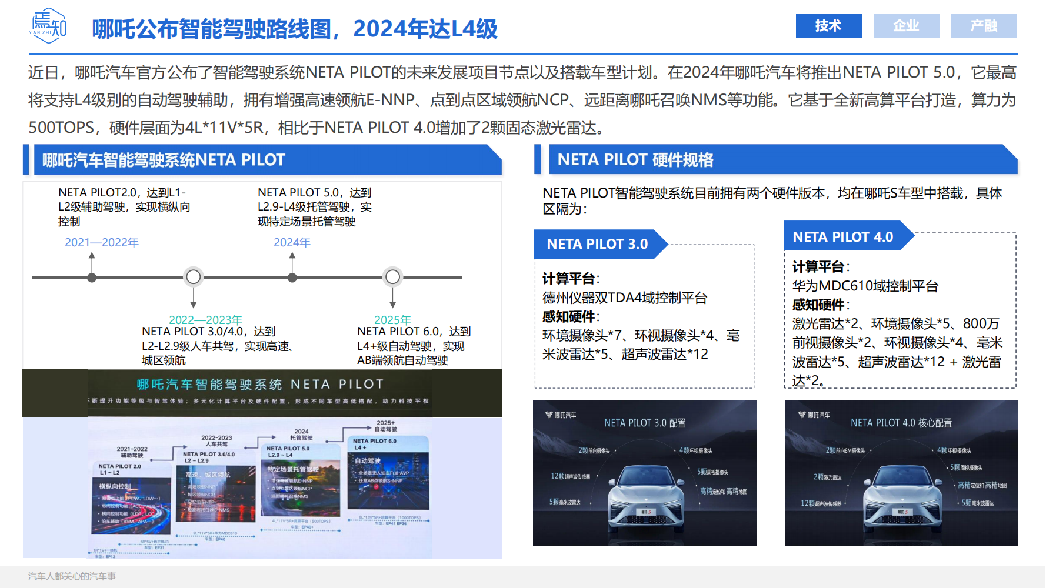Screen dimensions: 1046x588
Task: Click the NETA PILOT 3.0 配置 car image
Action: (x=645, y=473)
